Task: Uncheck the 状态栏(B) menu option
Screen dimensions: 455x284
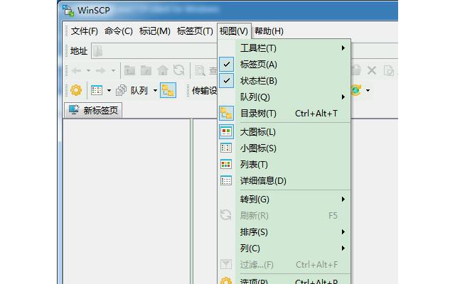Action: (284, 80)
